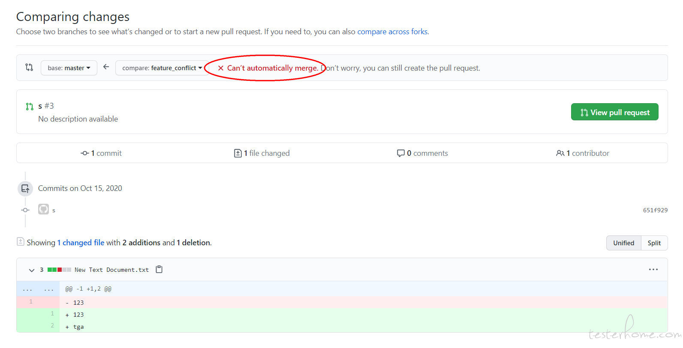The image size is (683, 348).
Task: Select the 0 comments tab
Action: click(422, 153)
